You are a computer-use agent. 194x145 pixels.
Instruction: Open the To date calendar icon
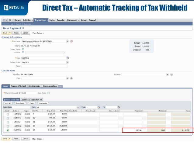(x=119, y=107)
